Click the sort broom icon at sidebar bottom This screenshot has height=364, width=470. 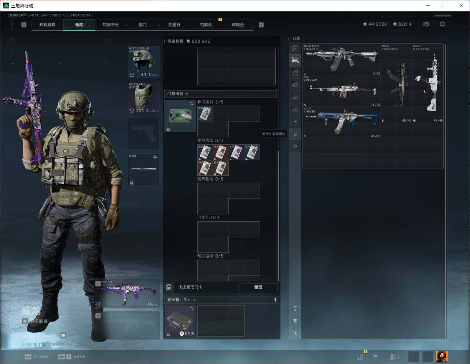[x=295, y=333]
